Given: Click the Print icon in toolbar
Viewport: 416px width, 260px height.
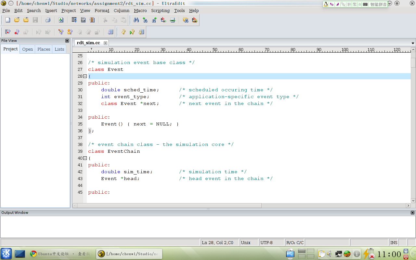Looking at the screenshot, I should point(48,20).
